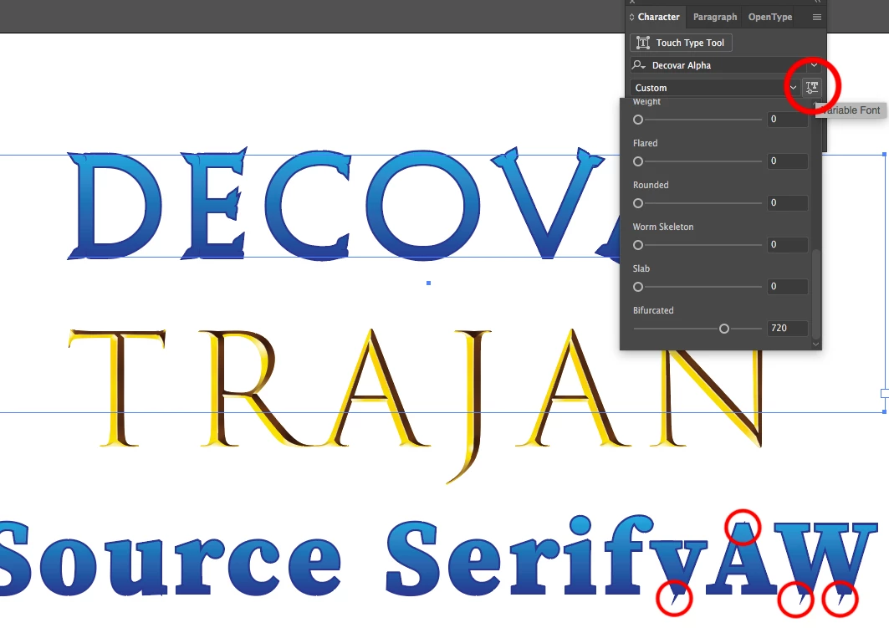Switch to the Paragraph tab
The image size is (889, 628).
pyautogui.click(x=714, y=17)
